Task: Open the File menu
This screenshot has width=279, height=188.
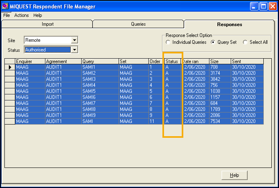Action: point(6,15)
